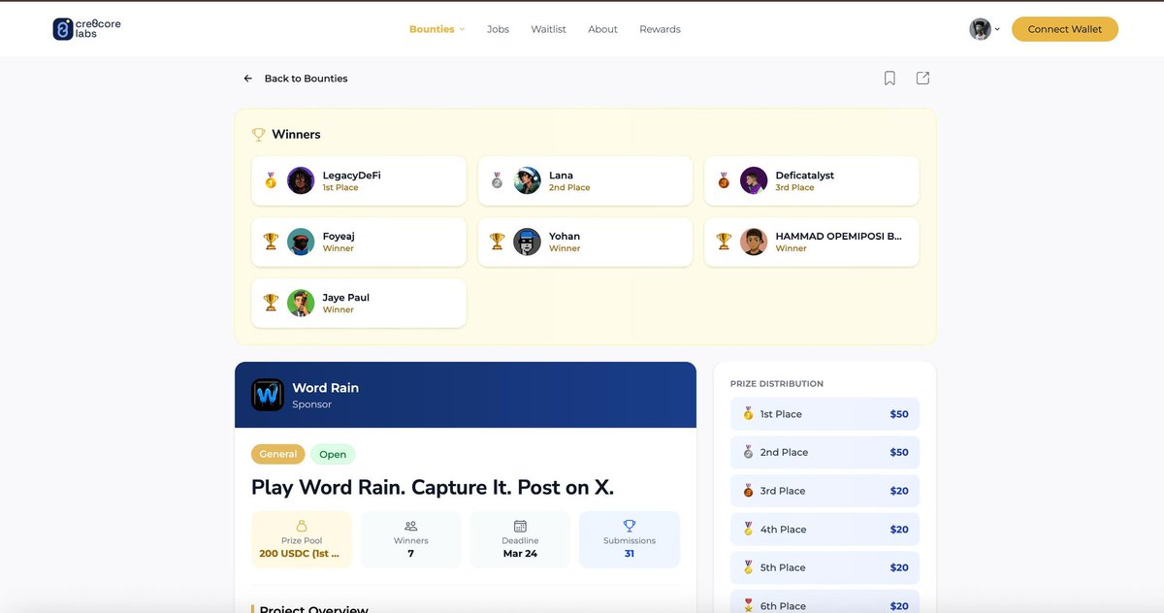
Task: Click the General category tag
Action: (x=278, y=454)
